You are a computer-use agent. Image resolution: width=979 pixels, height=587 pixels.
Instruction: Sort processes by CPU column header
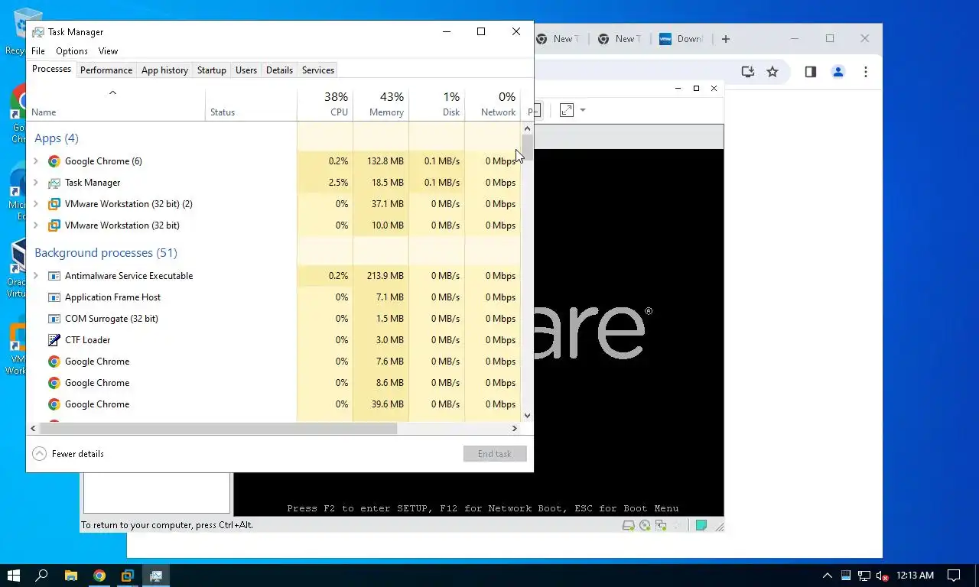click(325, 104)
